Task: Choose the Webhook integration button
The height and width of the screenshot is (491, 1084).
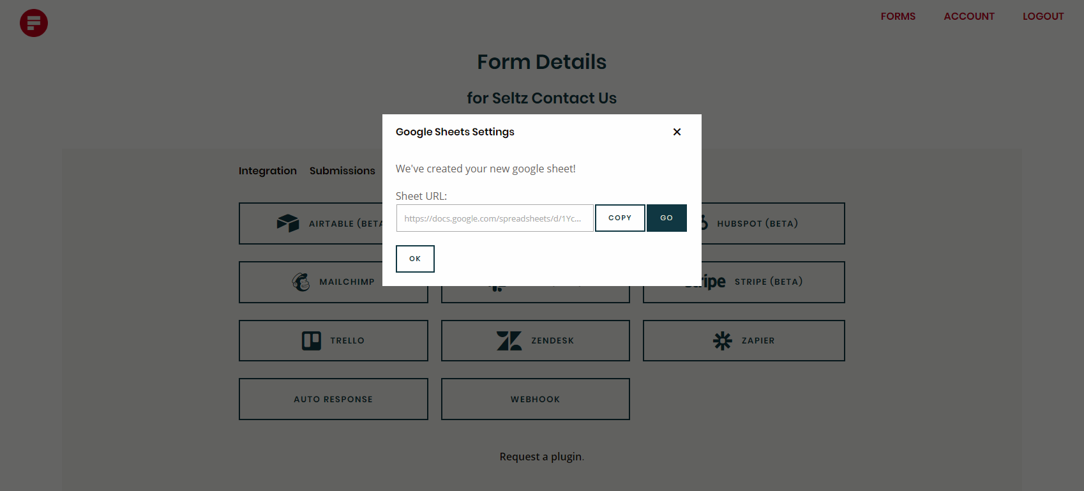Action: [535, 399]
